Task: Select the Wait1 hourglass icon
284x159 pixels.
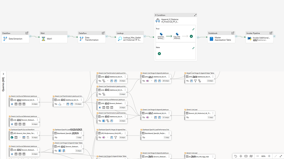Action: click(x=43, y=39)
